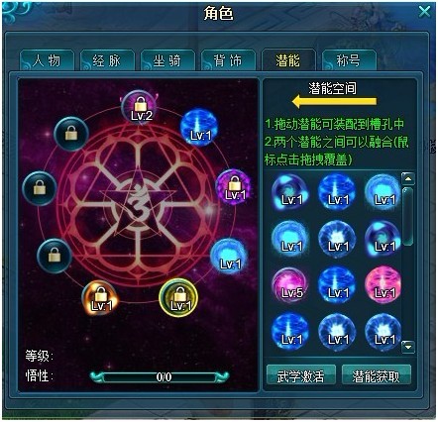The height and width of the screenshot is (422, 438).
Task: Click the locked empty slot at the wheel's far left
Action: [x=40, y=188]
